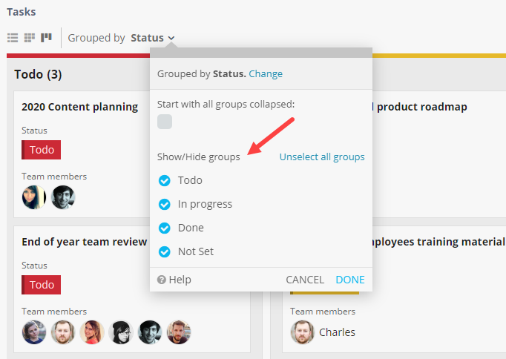This screenshot has height=359, width=506.
Task: Click last avatar in End of year team review
Action: coord(179,332)
